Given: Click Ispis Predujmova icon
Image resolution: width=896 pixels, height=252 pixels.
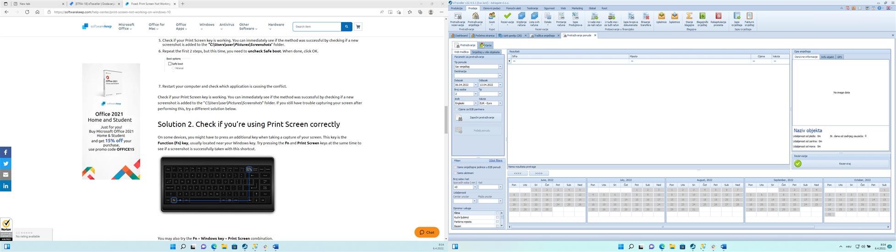Looking at the screenshot, I should pyautogui.click(x=575, y=19).
